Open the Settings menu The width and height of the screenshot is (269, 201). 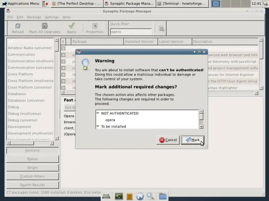click(x=52, y=17)
